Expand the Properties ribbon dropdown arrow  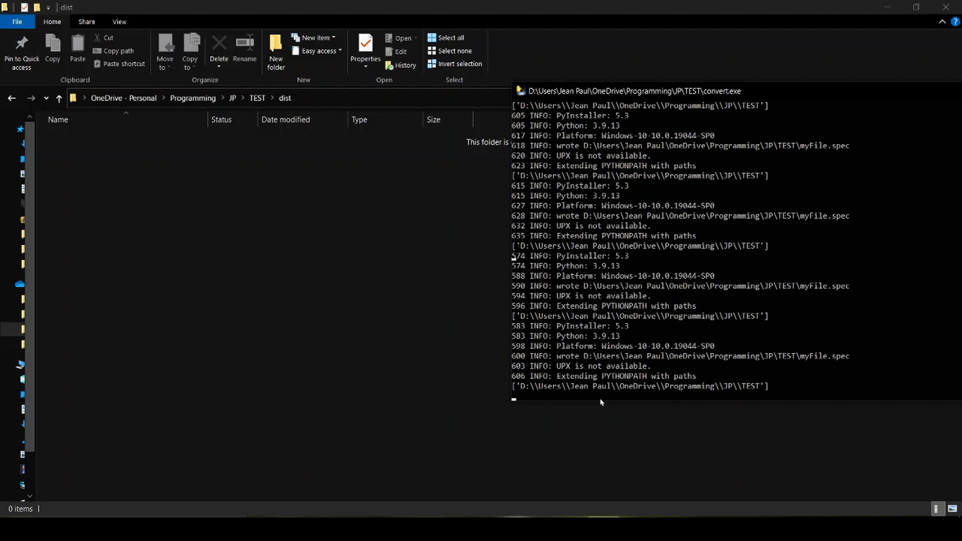coord(366,67)
